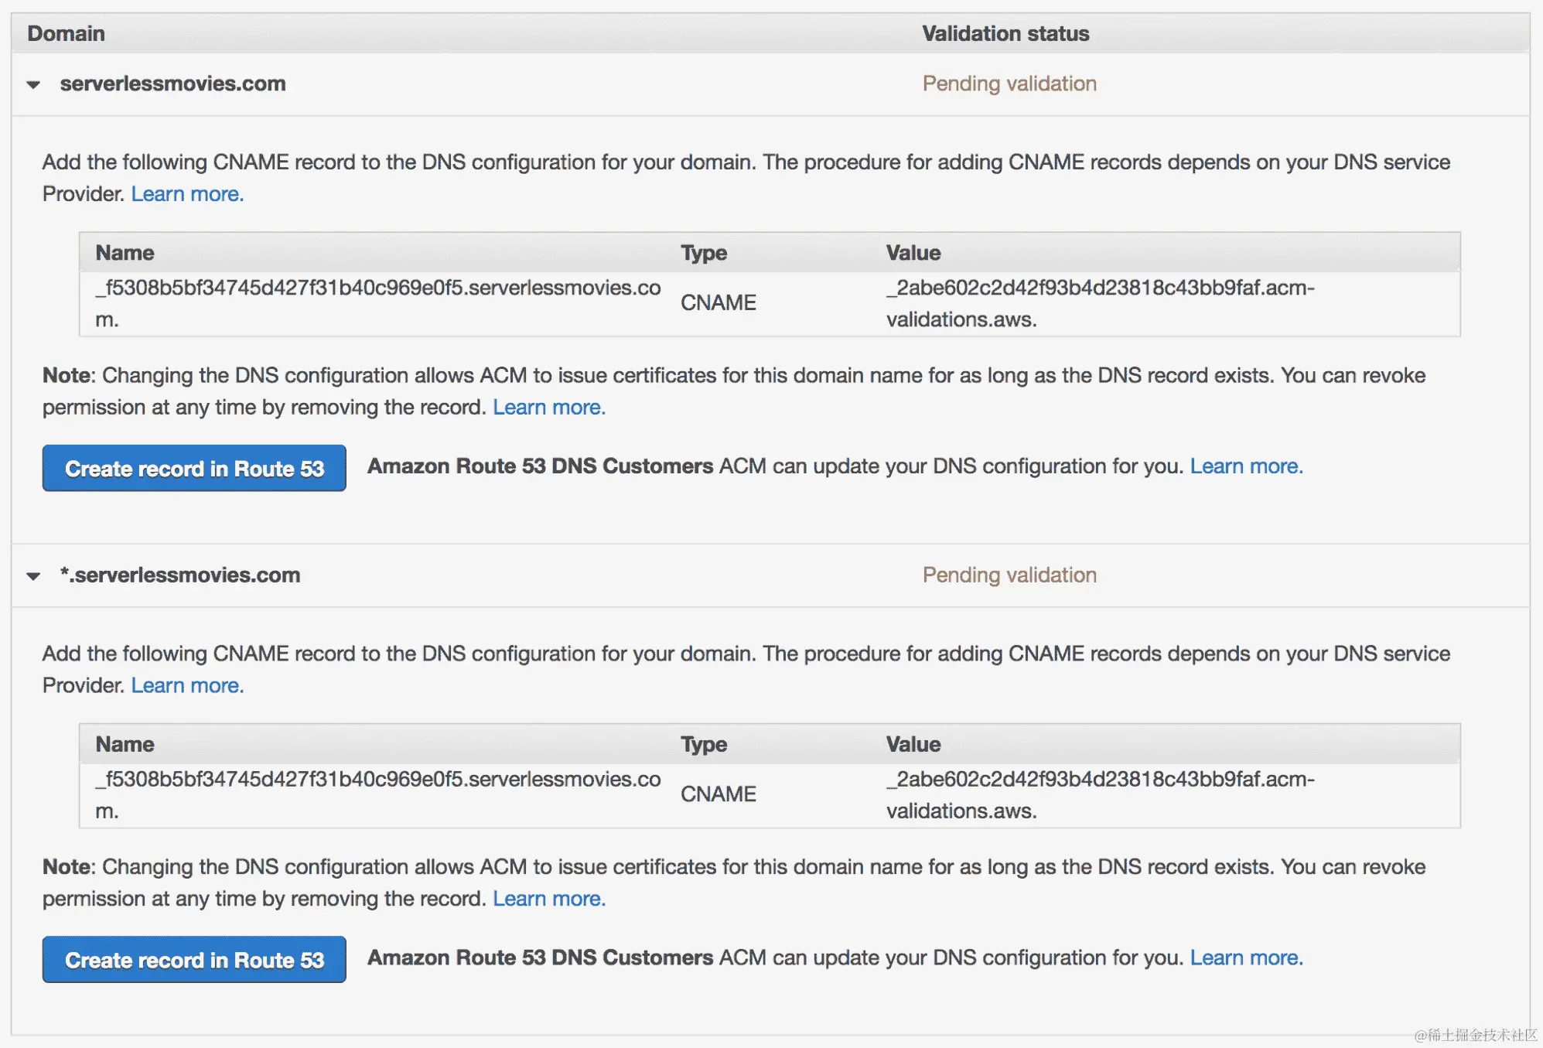
Task: Click *.serverlessmovies.com domain name row
Action: tap(180, 575)
